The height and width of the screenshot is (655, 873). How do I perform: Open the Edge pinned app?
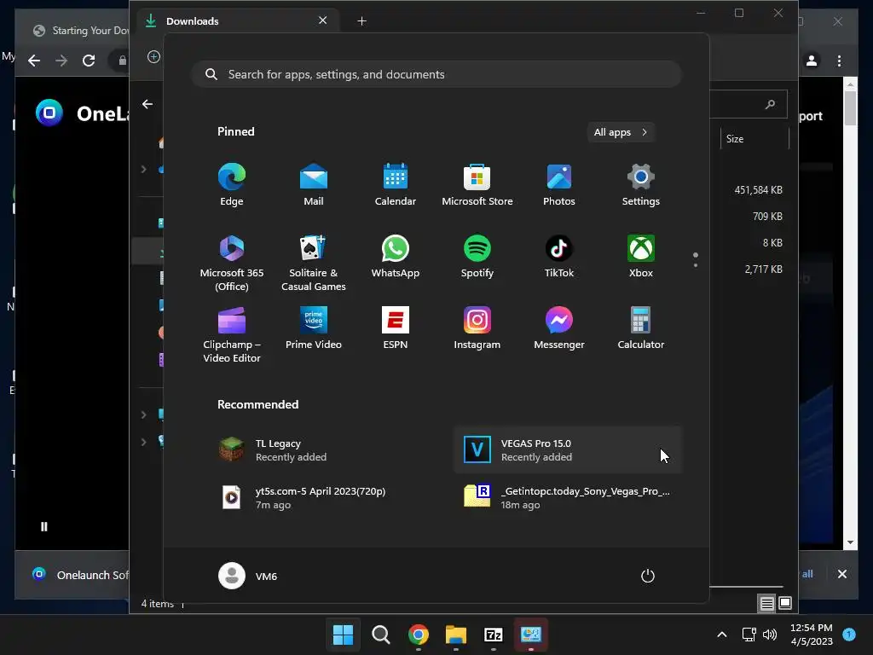[232, 185]
